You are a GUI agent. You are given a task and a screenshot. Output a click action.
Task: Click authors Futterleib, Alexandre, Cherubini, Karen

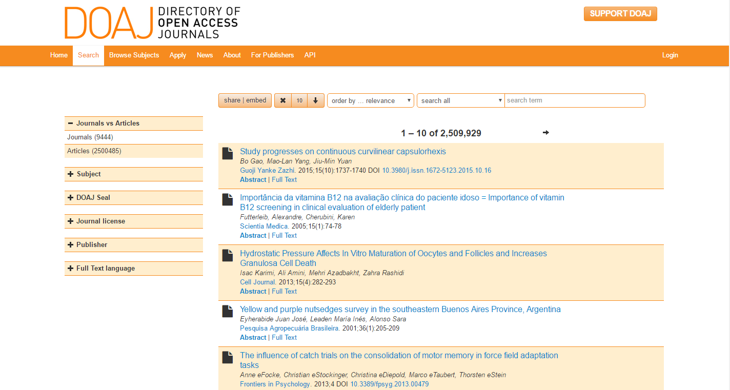tap(297, 217)
